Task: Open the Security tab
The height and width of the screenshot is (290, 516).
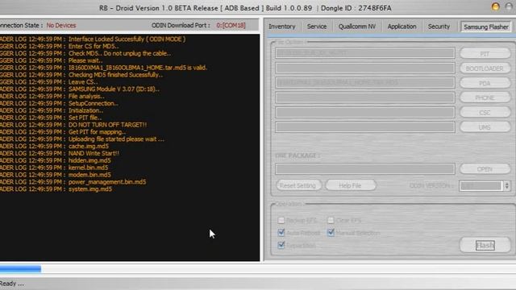Action: point(439,27)
